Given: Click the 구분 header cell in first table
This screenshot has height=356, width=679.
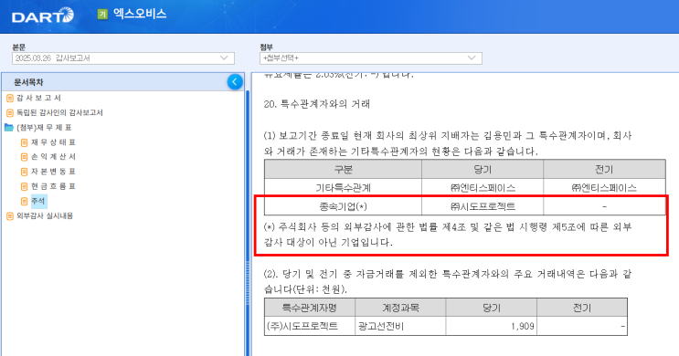Looking at the screenshot, I should [x=343, y=169].
